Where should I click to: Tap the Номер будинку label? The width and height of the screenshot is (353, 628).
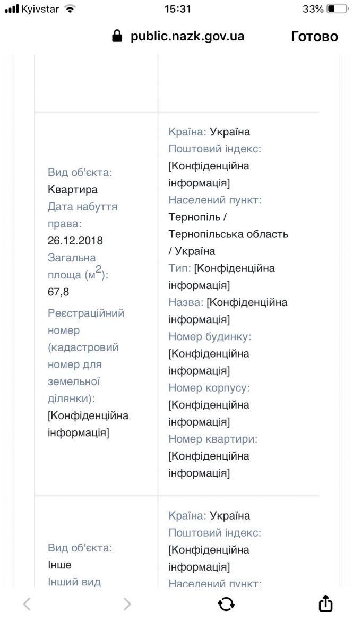pyautogui.click(x=210, y=336)
